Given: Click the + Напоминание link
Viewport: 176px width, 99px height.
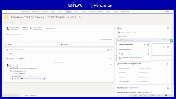Looking at the screenshot, I should click(x=50, y=29).
